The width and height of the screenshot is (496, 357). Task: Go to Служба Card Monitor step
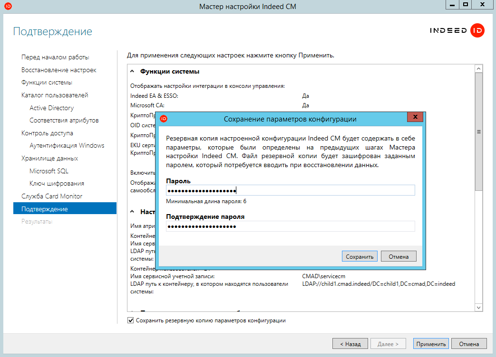pyautogui.click(x=52, y=196)
